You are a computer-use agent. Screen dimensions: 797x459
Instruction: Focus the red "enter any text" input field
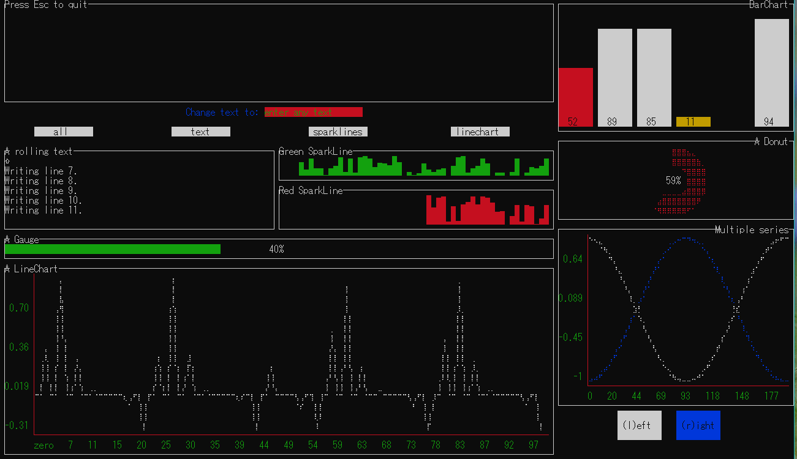point(314,112)
